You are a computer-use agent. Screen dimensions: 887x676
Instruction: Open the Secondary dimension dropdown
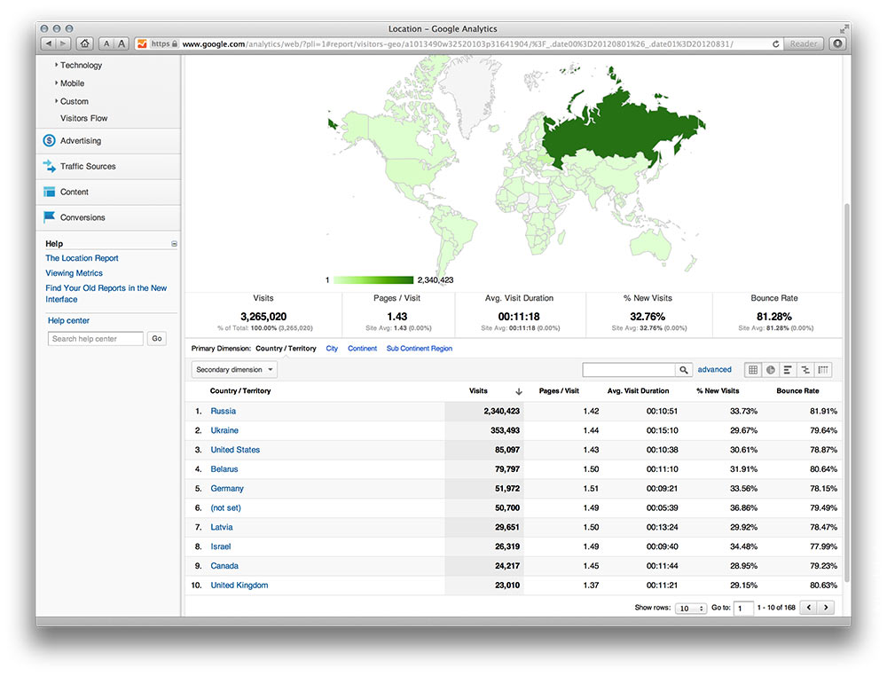[234, 369]
